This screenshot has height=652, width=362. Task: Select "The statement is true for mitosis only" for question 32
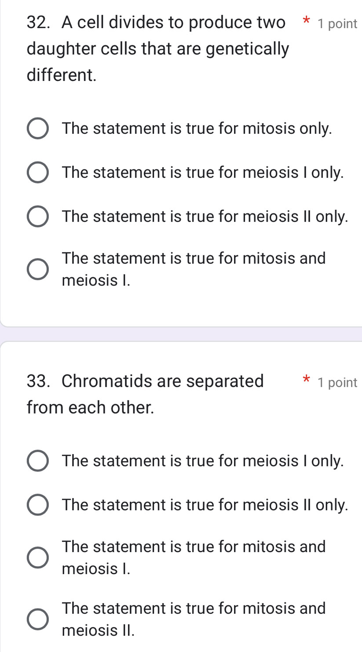click(37, 128)
